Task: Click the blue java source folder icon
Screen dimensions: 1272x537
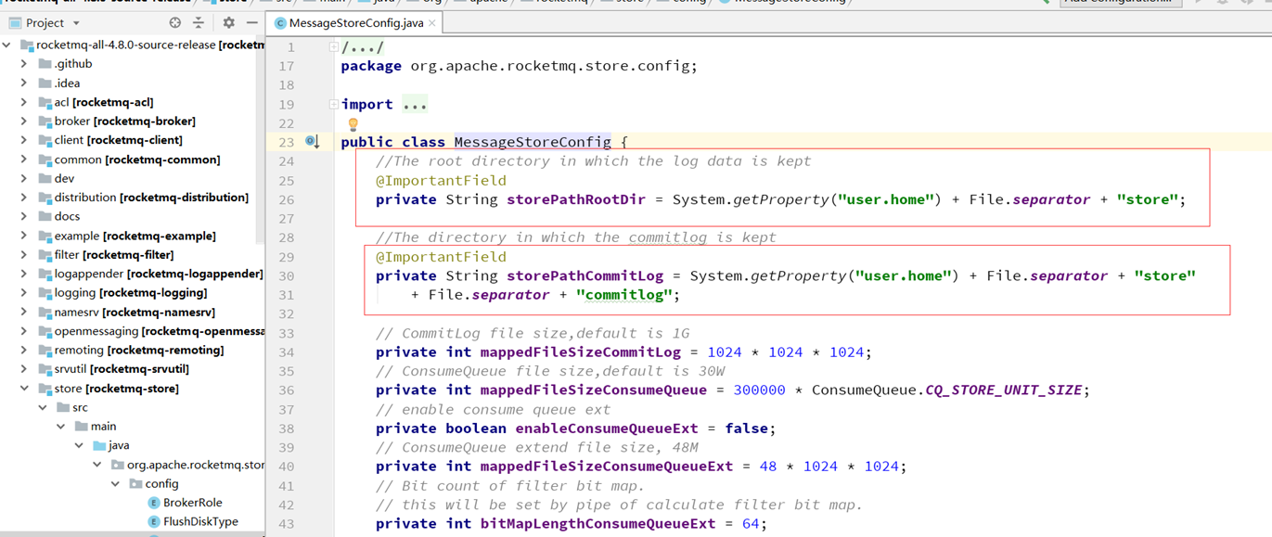Action: [99, 445]
